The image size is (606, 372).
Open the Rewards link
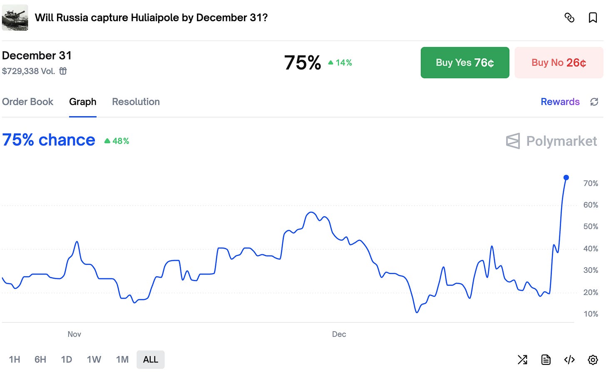click(x=560, y=102)
